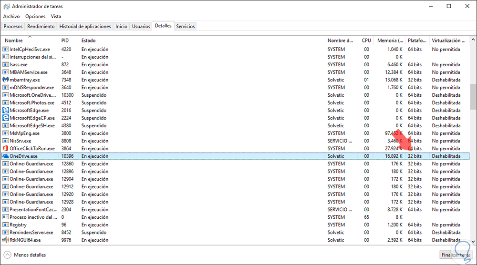Screen dimensions: 477x265
Task: Switch to the Rendimiento tab
Action: tap(41, 26)
